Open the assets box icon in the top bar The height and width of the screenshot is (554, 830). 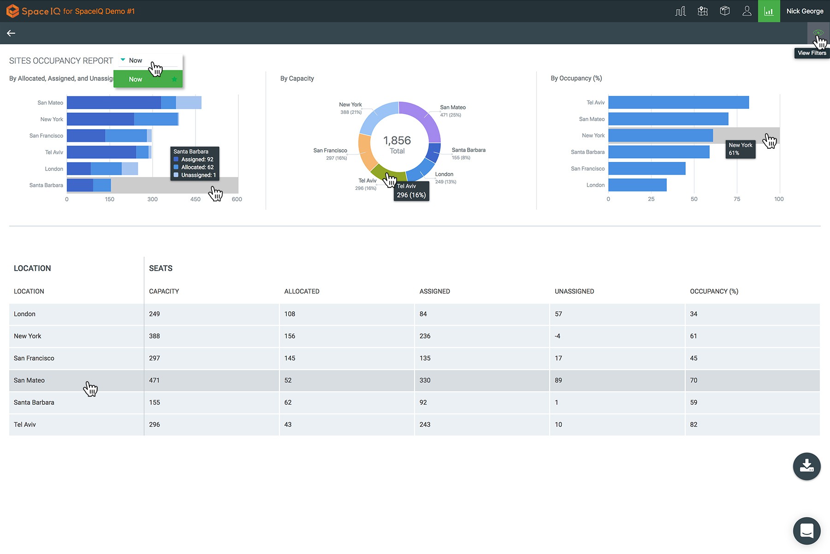click(x=724, y=11)
